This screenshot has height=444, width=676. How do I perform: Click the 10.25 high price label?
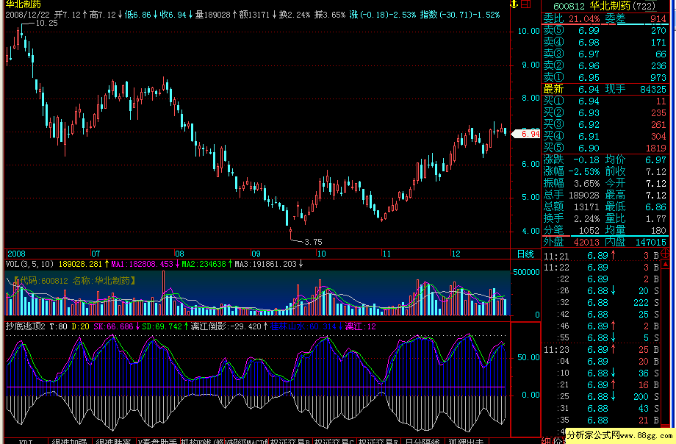pos(46,23)
